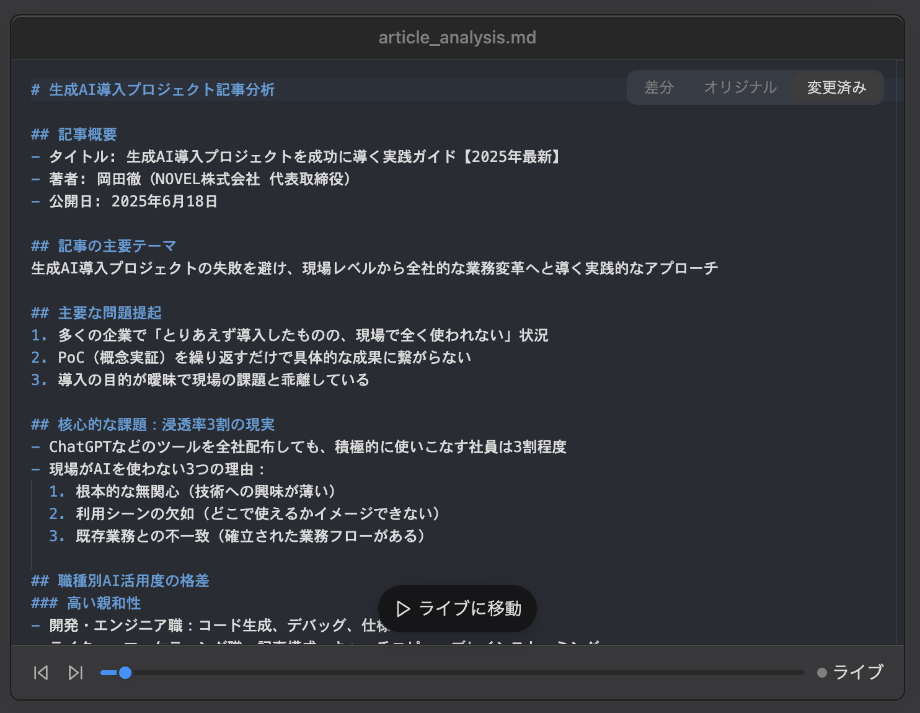
Task: Switch to the 差分 tab
Action: point(659,87)
